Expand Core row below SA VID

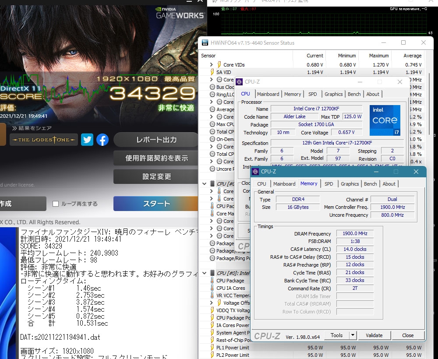pyautogui.click(x=212, y=80)
